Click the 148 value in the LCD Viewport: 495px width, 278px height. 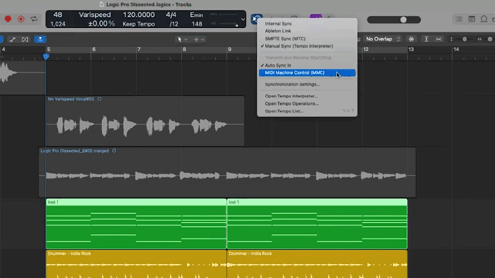[x=197, y=24]
